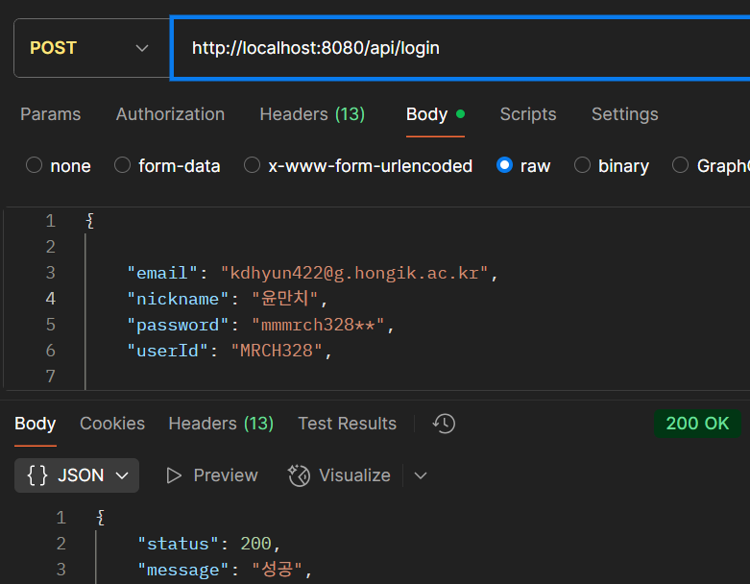Open the POST method dropdown

point(91,48)
